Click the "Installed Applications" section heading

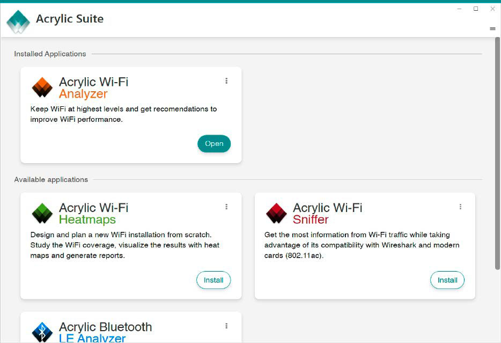coord(50,54)
